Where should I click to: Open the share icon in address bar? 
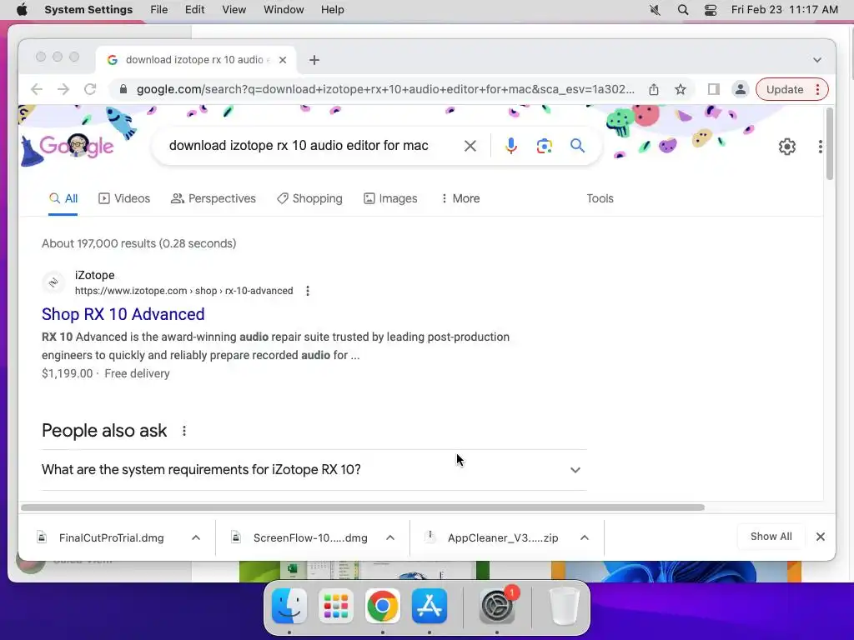tap(654, 89)
